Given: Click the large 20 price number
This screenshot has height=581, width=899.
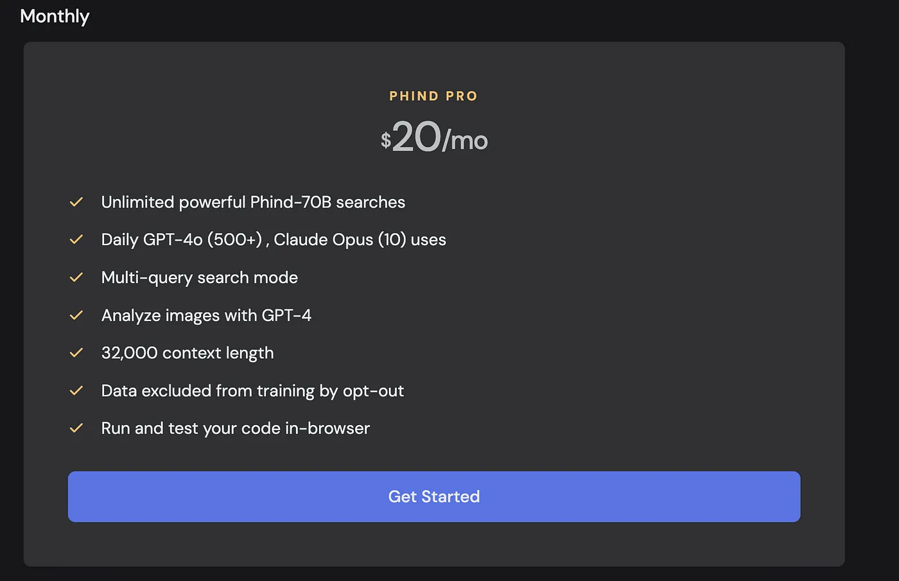Looking at the screenshot, I should point(416,137).
